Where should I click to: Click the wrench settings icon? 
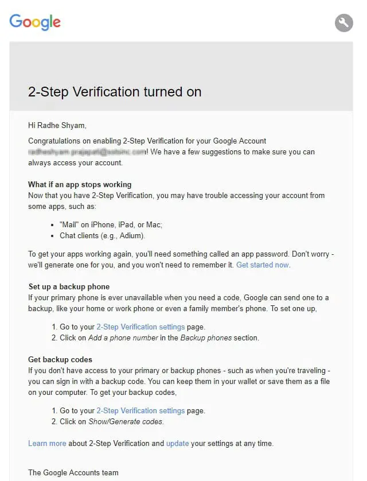tap(343, 23)
